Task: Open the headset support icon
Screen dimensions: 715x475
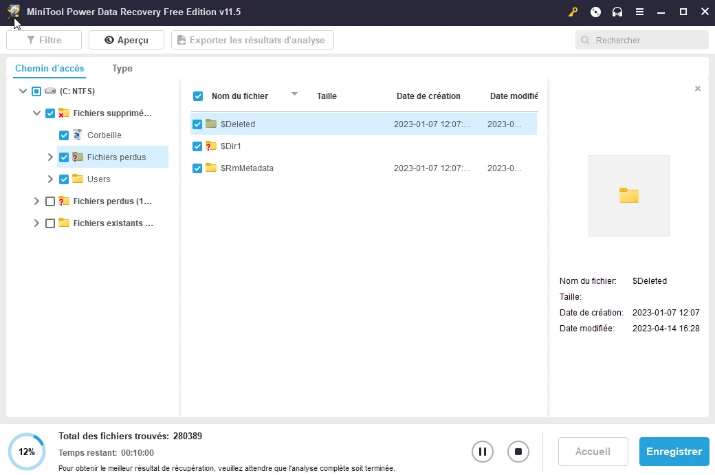Action: click(617, 12)
